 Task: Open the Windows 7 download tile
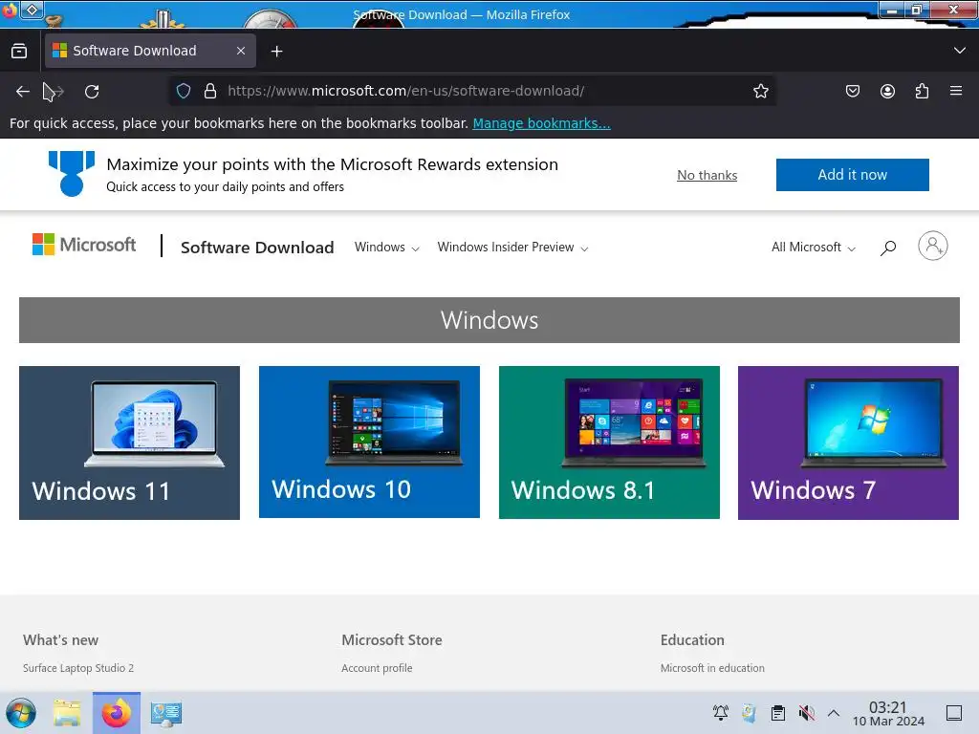coord(848,443)
